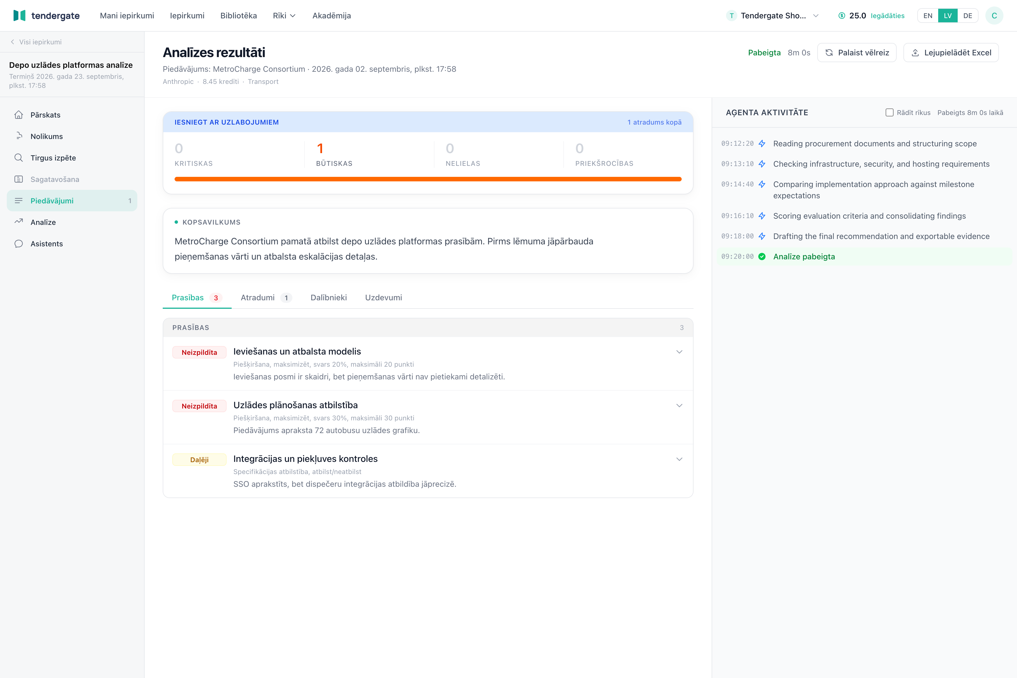Image resolution: width=1017 pixels, height=678 pixels.
Task: Click Neizpildīta badge for Uzlādes plānošanas
Action: pyautogui.click(x=199, y=406)
